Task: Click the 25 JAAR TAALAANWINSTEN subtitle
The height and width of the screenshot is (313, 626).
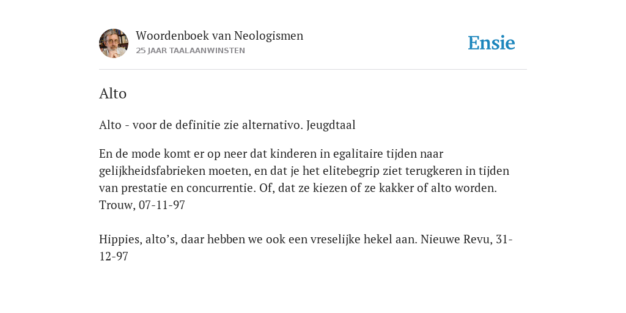Action: coord(190,51)
